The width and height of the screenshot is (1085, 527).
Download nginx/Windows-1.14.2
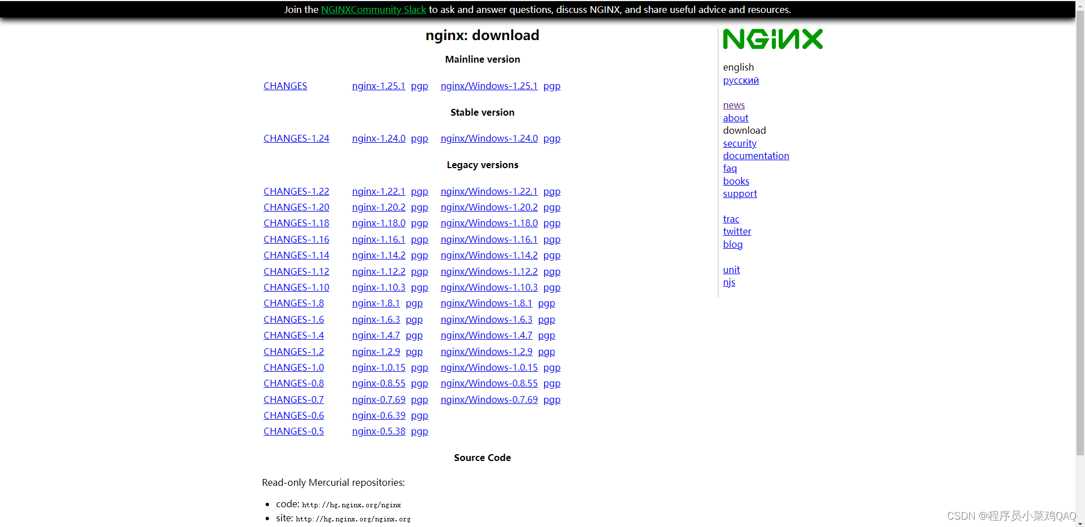pos(489,255)
